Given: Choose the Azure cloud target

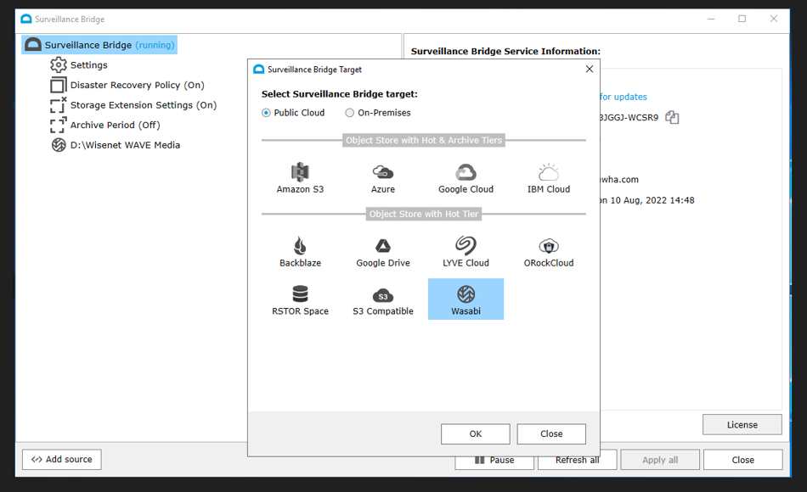Looking at the screenshot, I should tap(383, 178).
